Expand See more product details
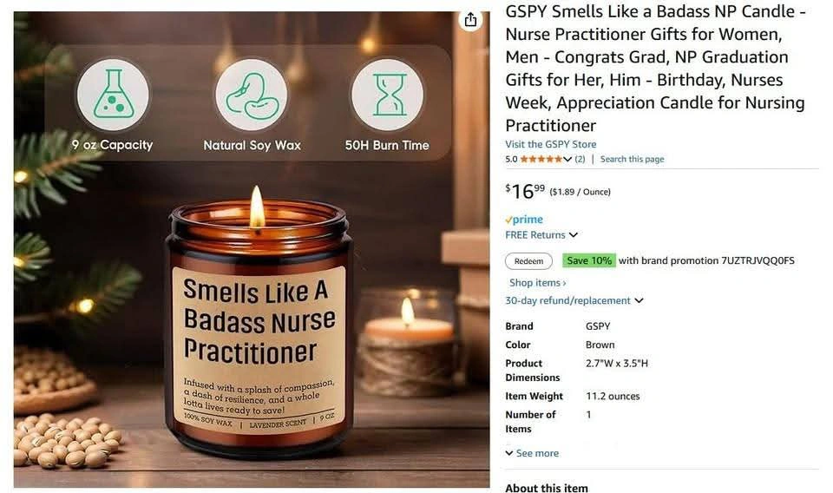This screenshot has width=833, height=493. tap(532, 453)
